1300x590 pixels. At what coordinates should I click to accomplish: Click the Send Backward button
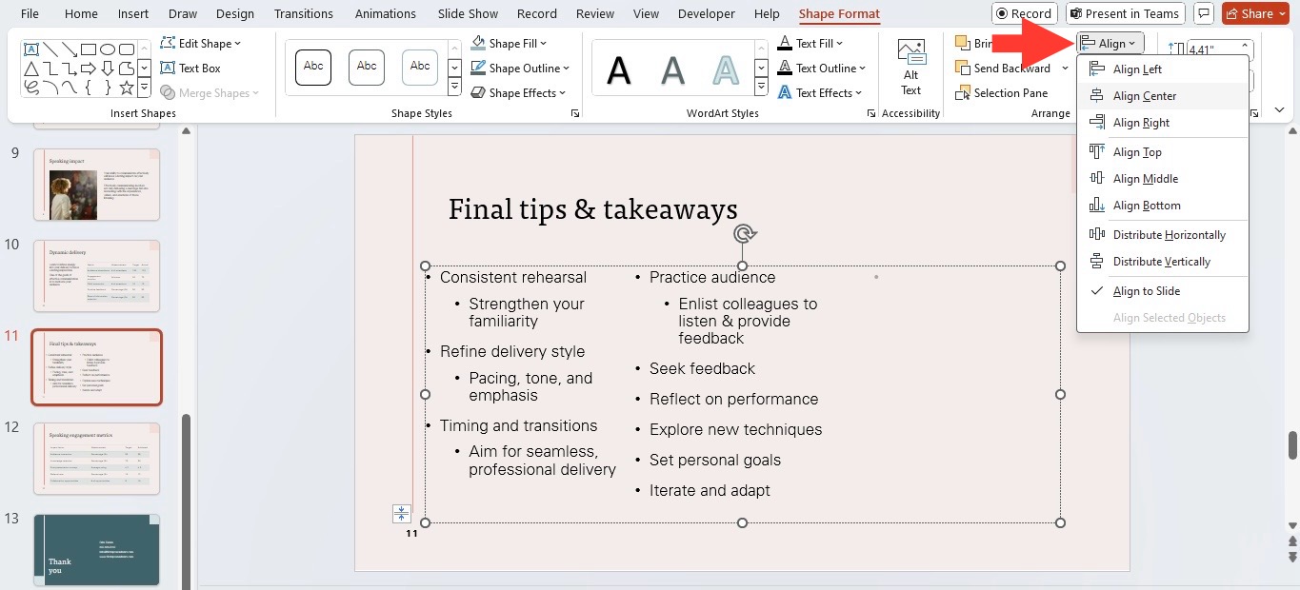pos(1003,69)
